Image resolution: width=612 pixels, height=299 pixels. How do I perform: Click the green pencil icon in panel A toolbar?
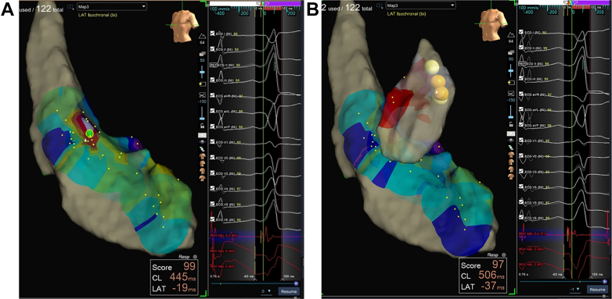tap(202, 149)
